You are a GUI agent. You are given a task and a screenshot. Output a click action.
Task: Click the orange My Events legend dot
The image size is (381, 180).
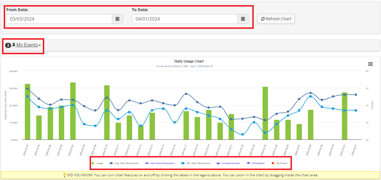[x=273, y=163]
